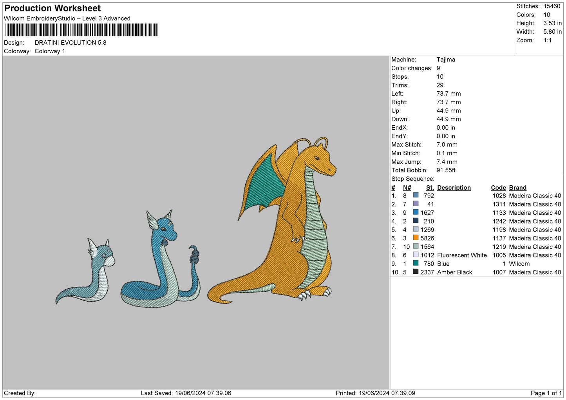Click the orange Dragonite embroidery figure
Screen dimensions: 566x400
click(272, 220)
